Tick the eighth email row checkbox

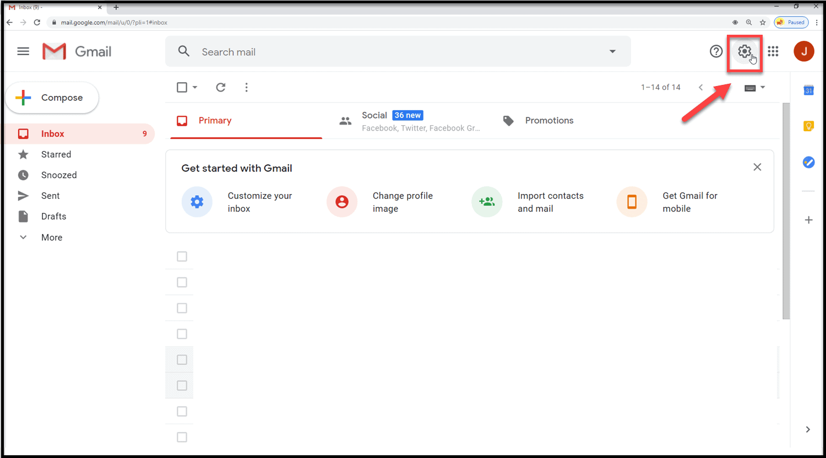(182, 437)
